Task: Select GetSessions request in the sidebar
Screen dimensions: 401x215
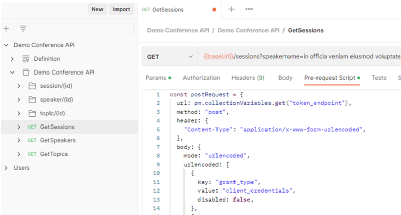Action: tap(69, 127)
